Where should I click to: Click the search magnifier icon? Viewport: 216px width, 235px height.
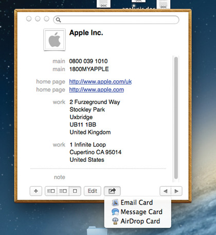click(58, 20)
